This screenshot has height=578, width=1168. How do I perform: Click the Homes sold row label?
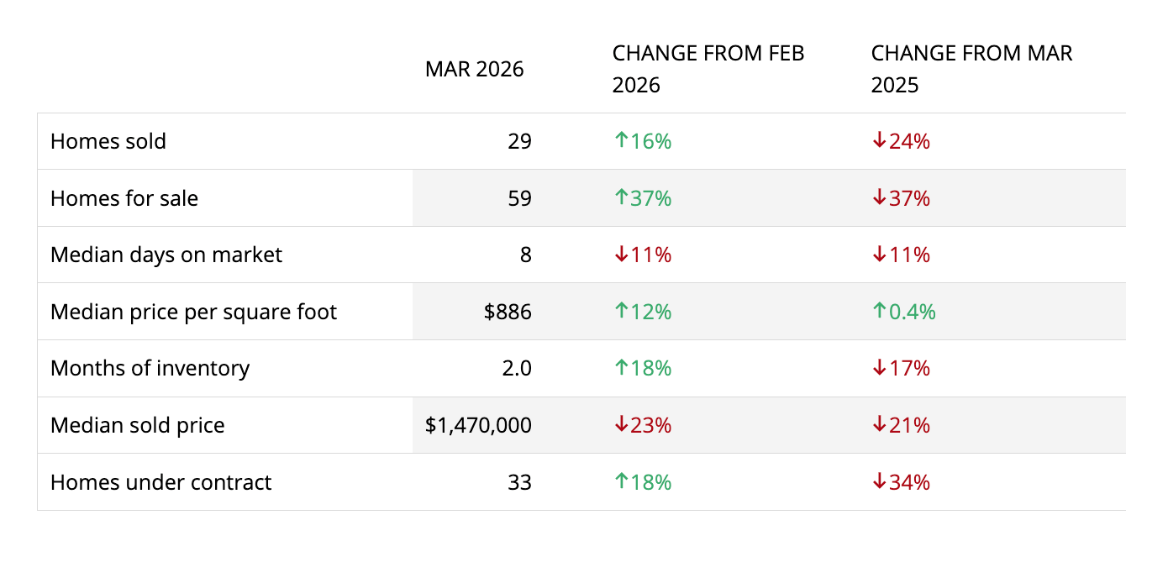(108, 141)
